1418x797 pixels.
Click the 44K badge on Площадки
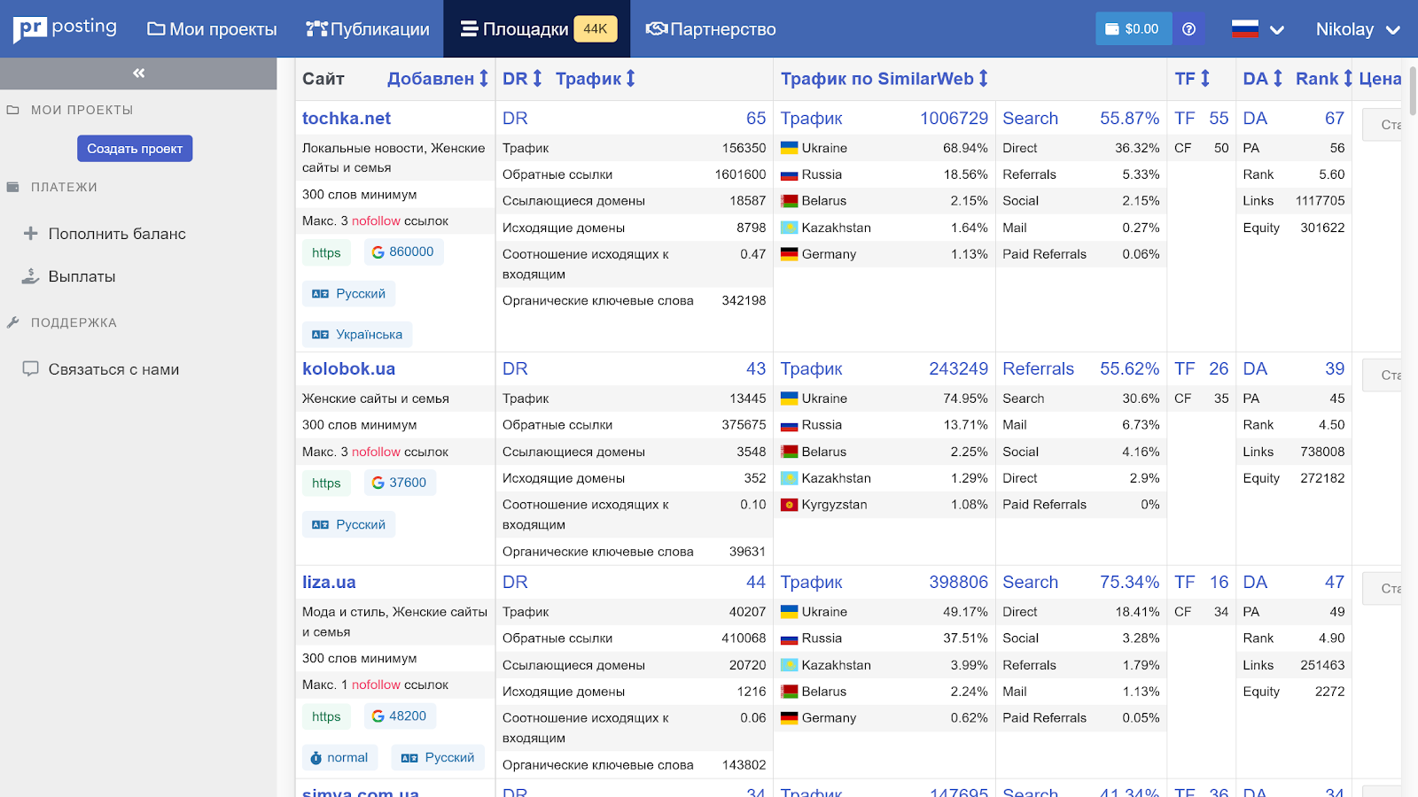tap(596, 28)
